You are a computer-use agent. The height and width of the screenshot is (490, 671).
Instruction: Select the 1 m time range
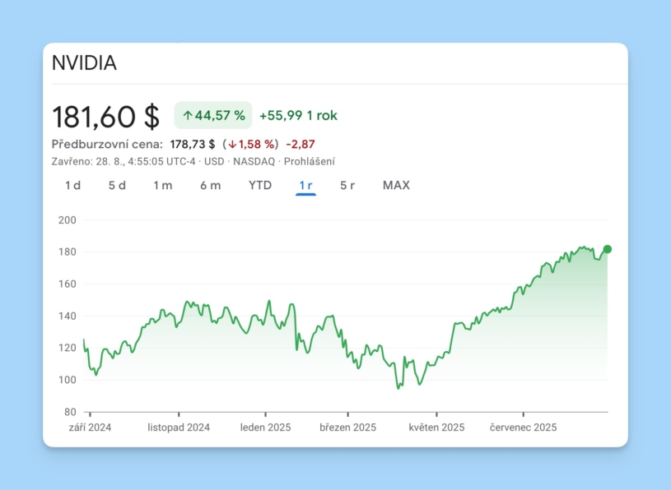click(162, 185)
